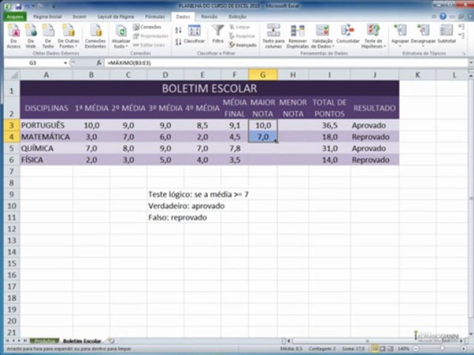Viewport: 474px width, 355px height.
Task: Open Name Box dropdown arrow
Action: [x=65, y=63]
